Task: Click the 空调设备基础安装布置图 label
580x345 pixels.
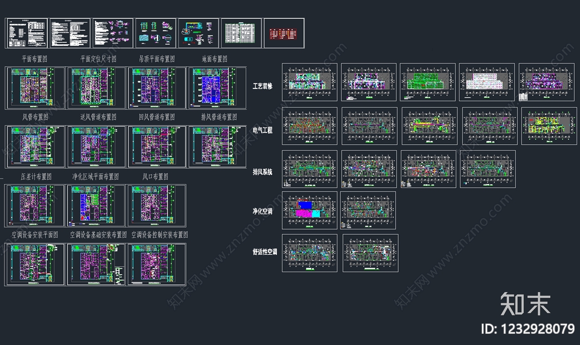Action: [x=98, y=235]
